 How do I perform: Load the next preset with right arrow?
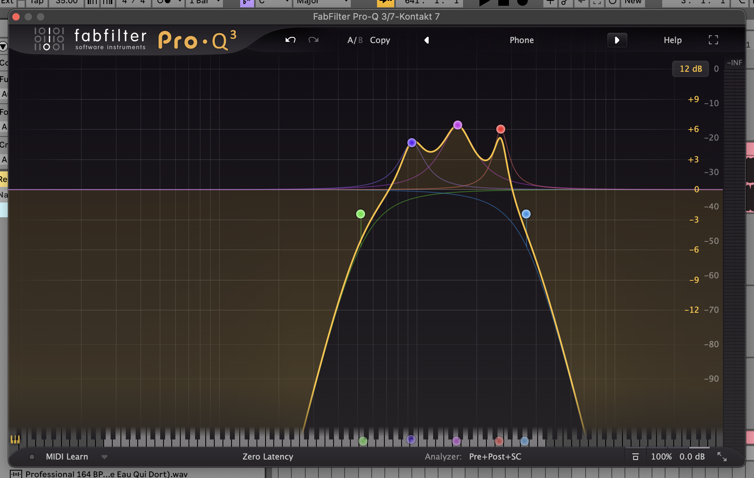(617, 40)
